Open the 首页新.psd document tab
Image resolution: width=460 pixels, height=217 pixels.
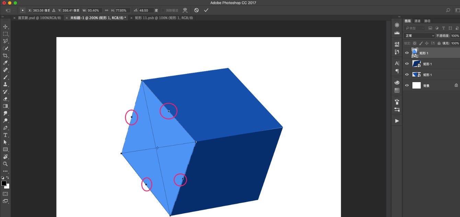(x=39, y=18)
